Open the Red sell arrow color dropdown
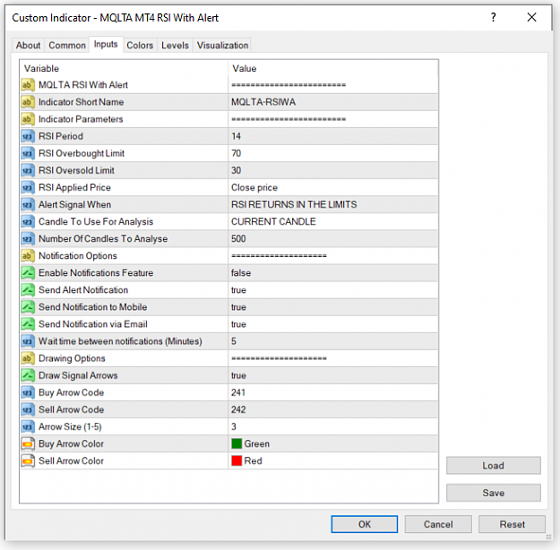 [x=332, y=461]
